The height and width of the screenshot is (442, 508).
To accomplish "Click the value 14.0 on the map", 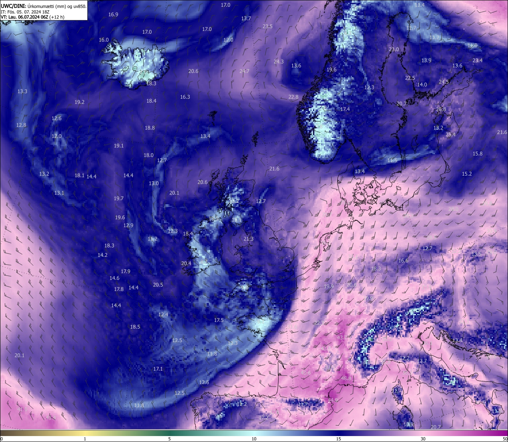I will point(422,84).
